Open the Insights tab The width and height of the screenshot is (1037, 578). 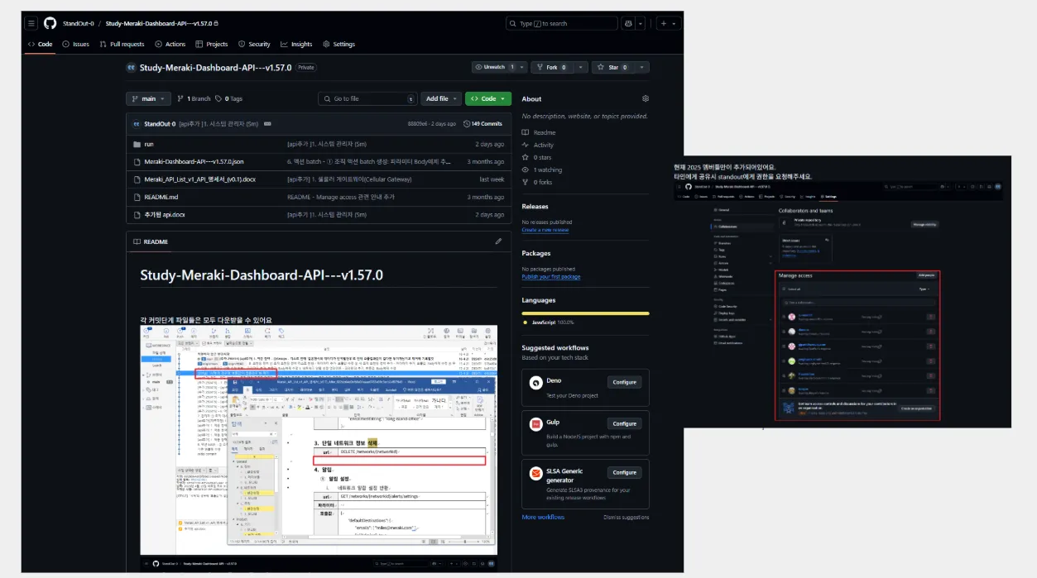coord(296,44)
